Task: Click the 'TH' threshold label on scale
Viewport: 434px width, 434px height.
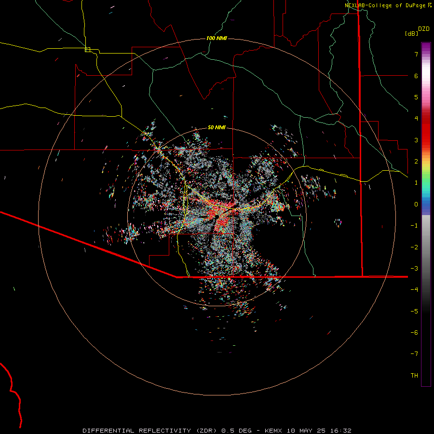Action: [414, 376]
